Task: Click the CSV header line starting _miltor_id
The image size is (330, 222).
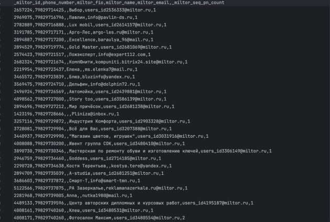Action: point(119,3)
